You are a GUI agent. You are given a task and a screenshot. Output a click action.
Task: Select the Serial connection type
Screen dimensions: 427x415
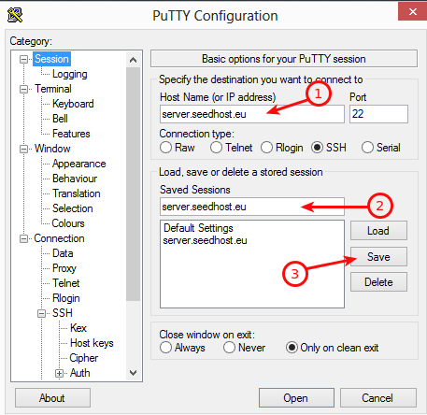[367, 148]
